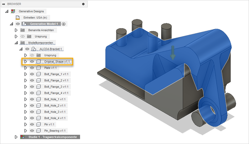This screenshot has width=249, height=144.
Task: Click the Bolt_Flange_2 v1:1 body icon
Action: point(38,80)
